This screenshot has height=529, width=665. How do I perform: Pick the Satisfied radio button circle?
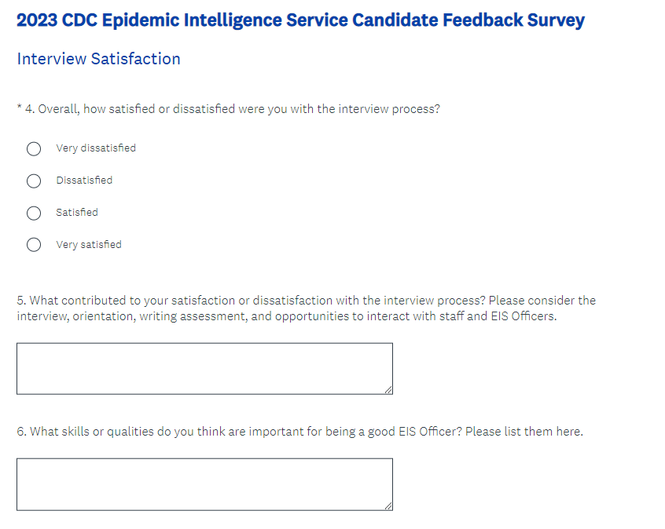tap(34, 213)
